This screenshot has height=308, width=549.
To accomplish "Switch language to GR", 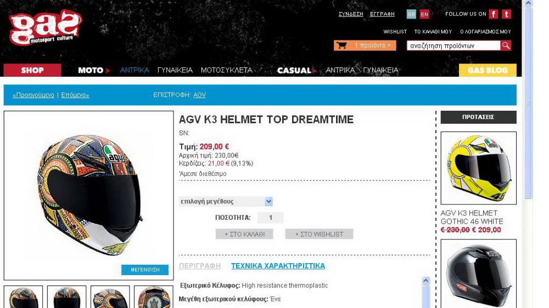I will coord(411,14).
